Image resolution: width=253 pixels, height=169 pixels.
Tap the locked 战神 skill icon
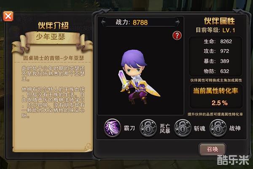click(x=218, y=128)
